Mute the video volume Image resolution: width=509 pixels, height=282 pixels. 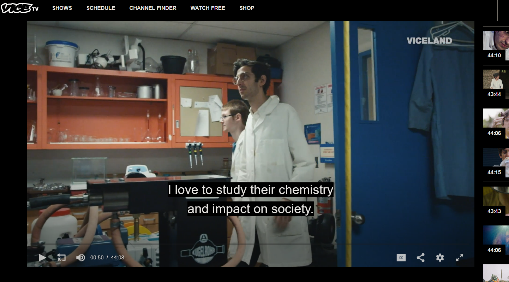pos(80,258)
